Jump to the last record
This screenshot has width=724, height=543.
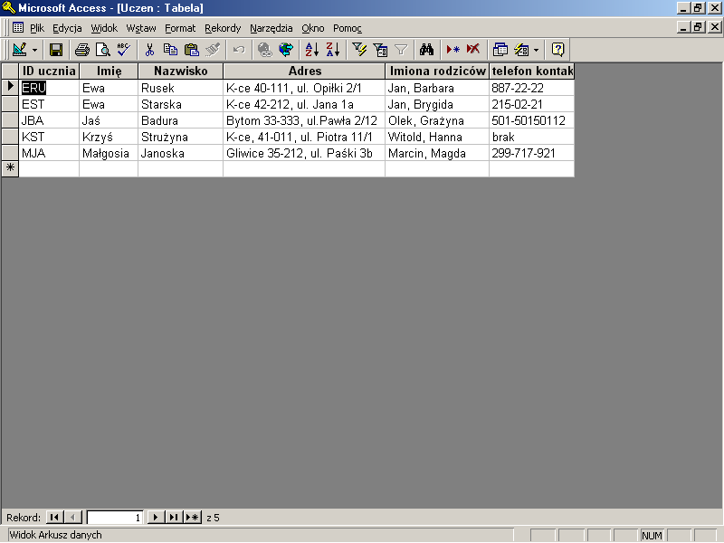pos(173,518)
